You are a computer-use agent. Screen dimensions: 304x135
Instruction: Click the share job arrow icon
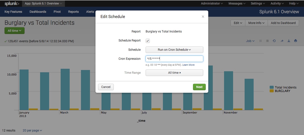point(282,41)
